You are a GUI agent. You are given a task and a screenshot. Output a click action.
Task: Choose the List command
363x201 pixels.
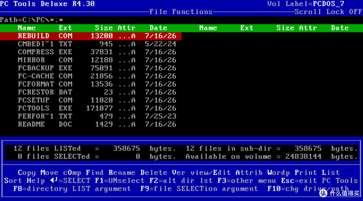click(x=331, y=173)
